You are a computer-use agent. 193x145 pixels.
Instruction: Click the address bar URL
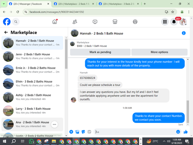57,12
